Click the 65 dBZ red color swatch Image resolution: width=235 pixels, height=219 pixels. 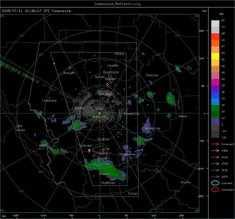pyautogui.click(x=215, y=36)
